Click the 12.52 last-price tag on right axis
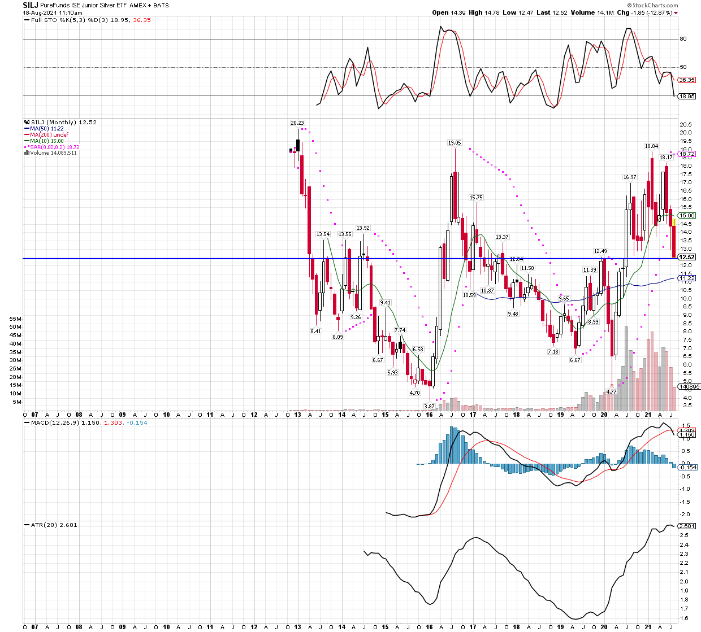701x632 pixels. click(687, 257)
